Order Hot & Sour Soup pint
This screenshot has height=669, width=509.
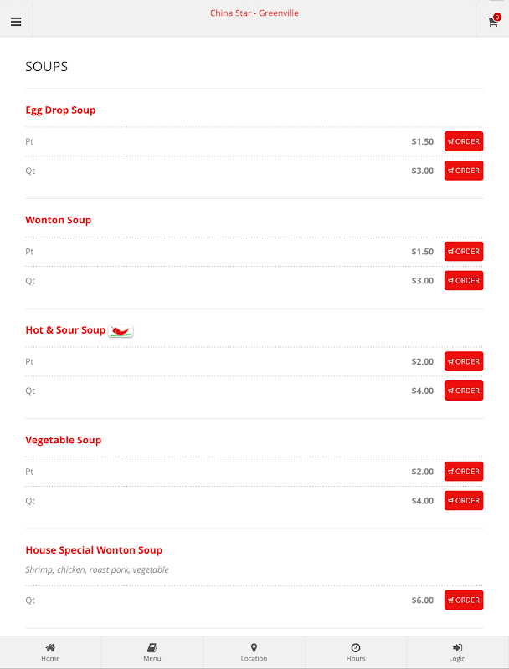click(x=464, y=362)
